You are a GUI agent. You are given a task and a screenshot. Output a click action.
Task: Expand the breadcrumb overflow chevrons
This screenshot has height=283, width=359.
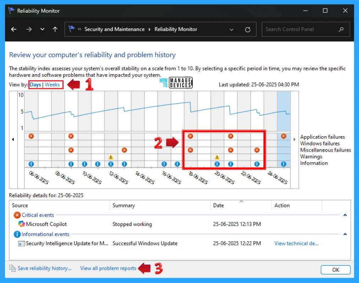[x=80, y=29]
